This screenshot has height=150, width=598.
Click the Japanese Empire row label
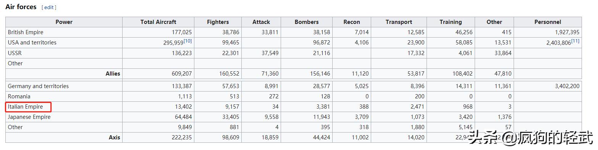[29, 117]
